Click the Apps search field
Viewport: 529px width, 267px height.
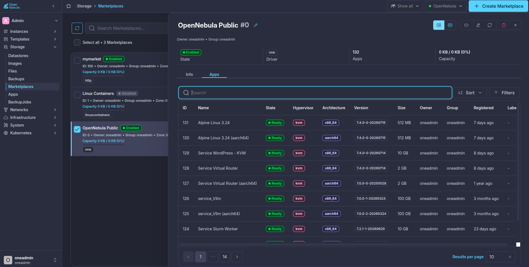[x=315, y=93]
